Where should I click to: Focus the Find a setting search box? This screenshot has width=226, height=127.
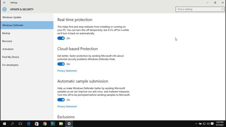(200, 9)
